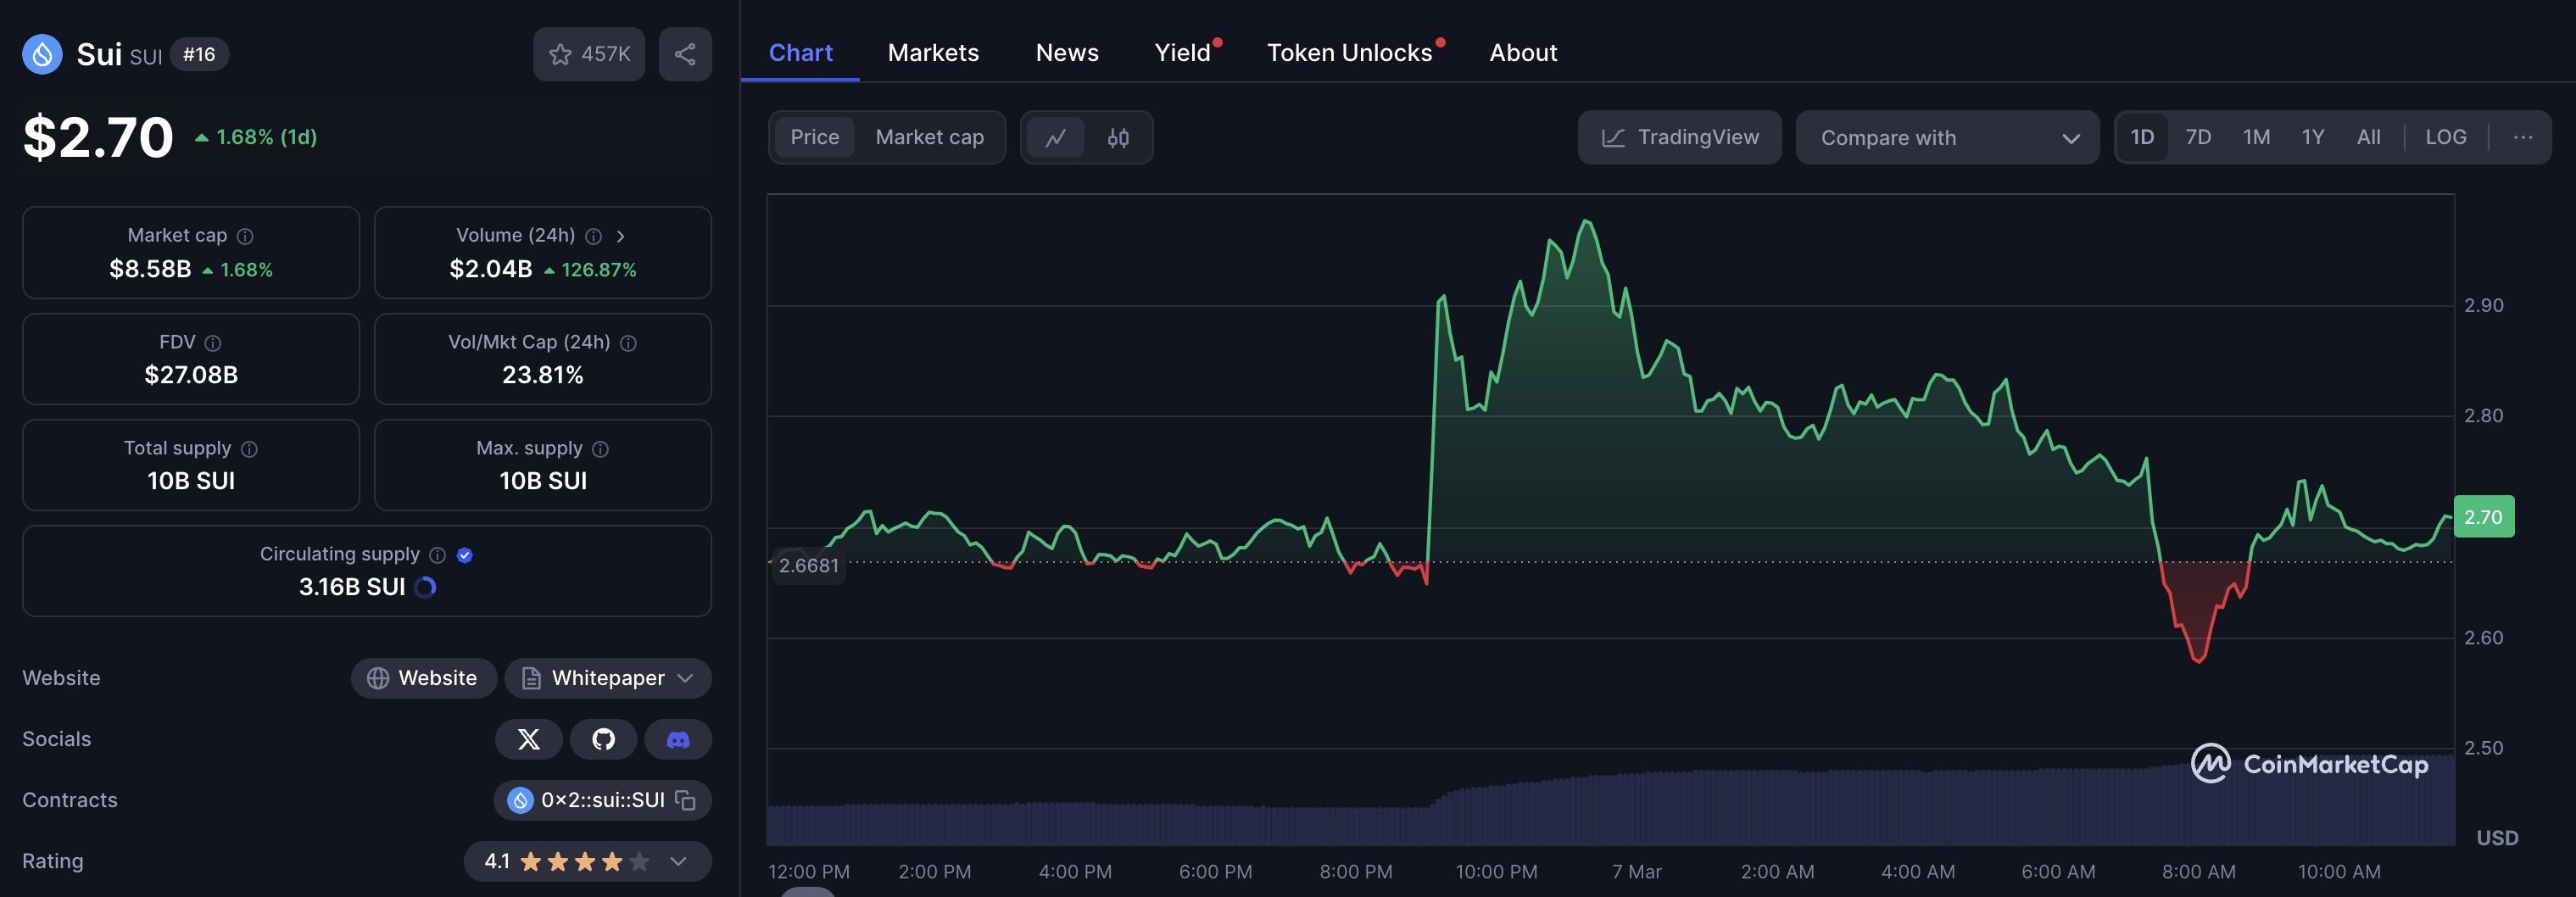Click the verified circulating supply badge
This screenshot has width=2576, height=897.
[x=465, y=555]
